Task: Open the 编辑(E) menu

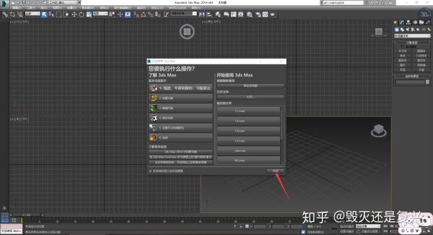Action: (x=17, y=8)
